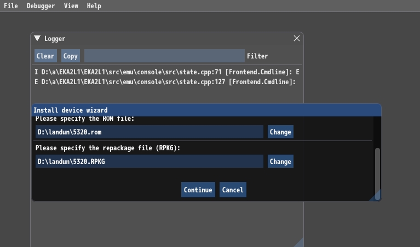Screen dimensions: 420x247
Task: Click the Logger window resize grip
Action: [299, 243]
